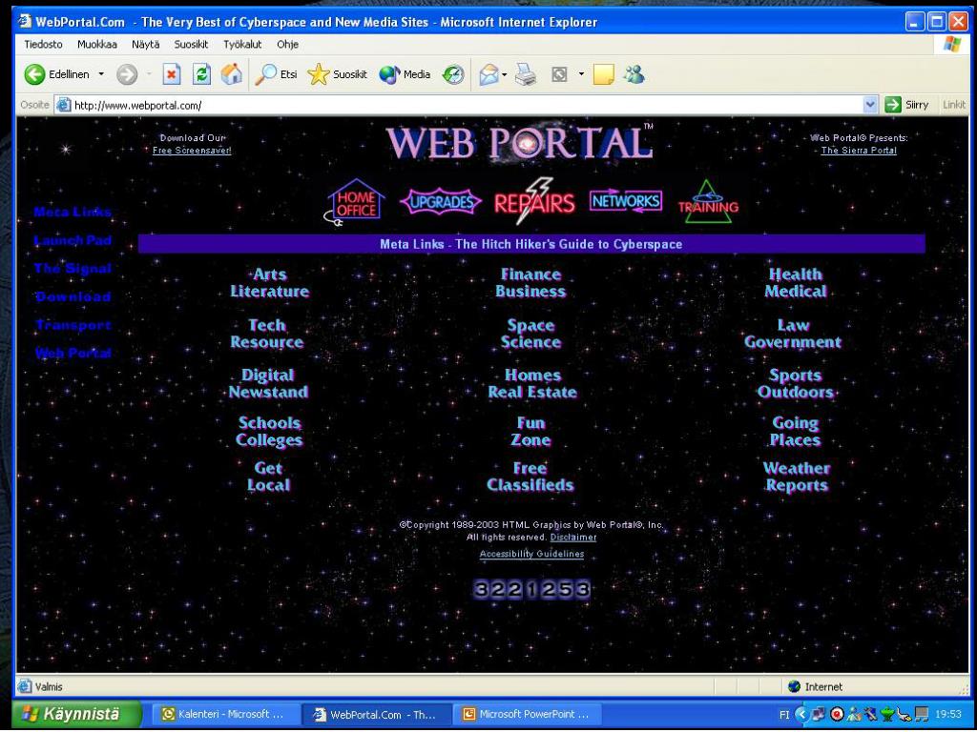Open the Fun Zone category
Screen dimensions: 977x732
pos(530,432)
